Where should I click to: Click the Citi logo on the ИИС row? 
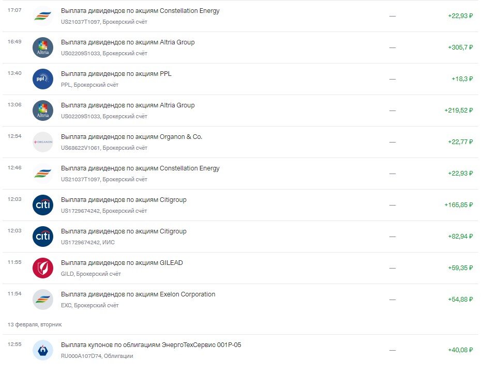(42, 237)
